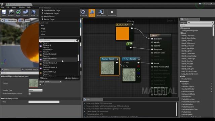Collapse the Constants palette category
The height and width of the screenshot is (121, 215).
pyautogui.click(x=181, y=81)
